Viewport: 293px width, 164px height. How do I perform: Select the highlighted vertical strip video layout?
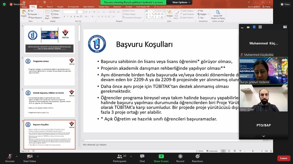pos(254,27)
